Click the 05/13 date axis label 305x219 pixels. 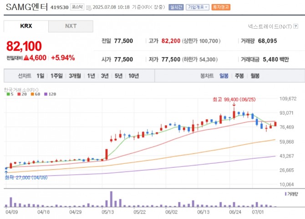click(107, 212)
